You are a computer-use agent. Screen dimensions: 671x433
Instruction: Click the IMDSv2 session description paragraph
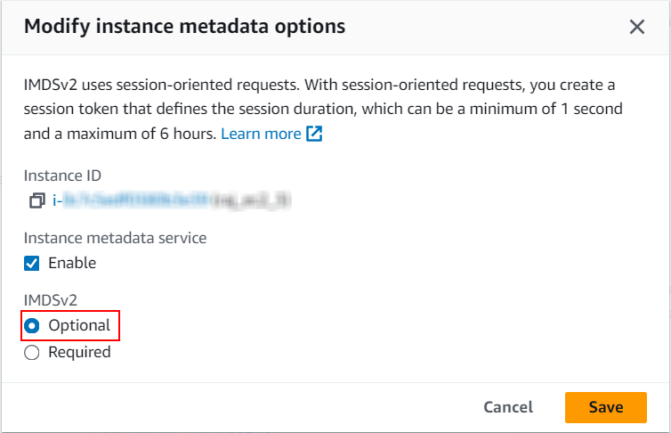pos(323,110)
